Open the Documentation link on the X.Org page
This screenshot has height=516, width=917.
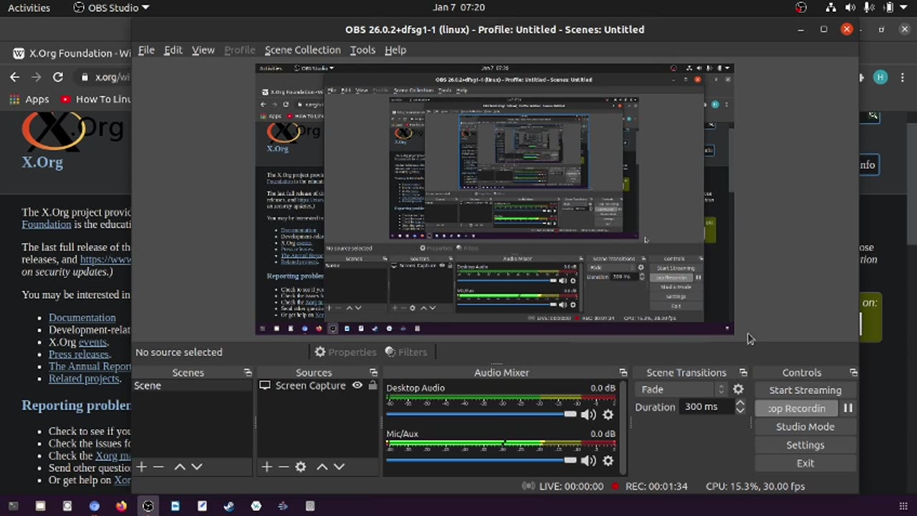click(82, 317)
